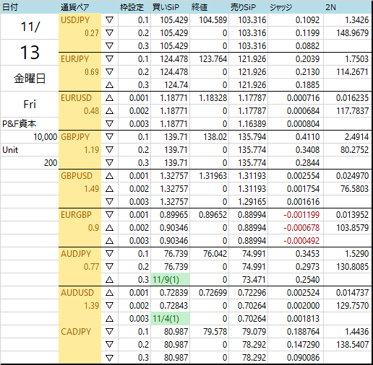Click the 金曜日 weekday cell
The height and width of the screenshot is (365, 373).
[x=30, y=79]
